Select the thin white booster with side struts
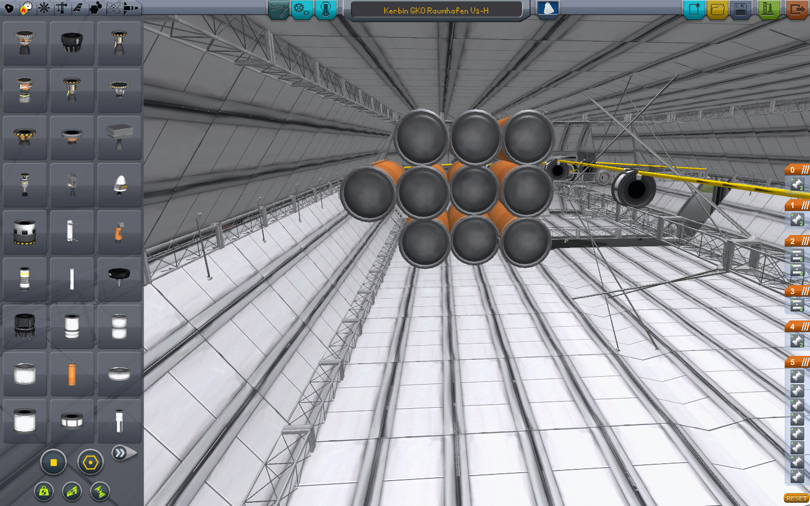The width and height of the screenshot is (810, 506). [72, 232]
